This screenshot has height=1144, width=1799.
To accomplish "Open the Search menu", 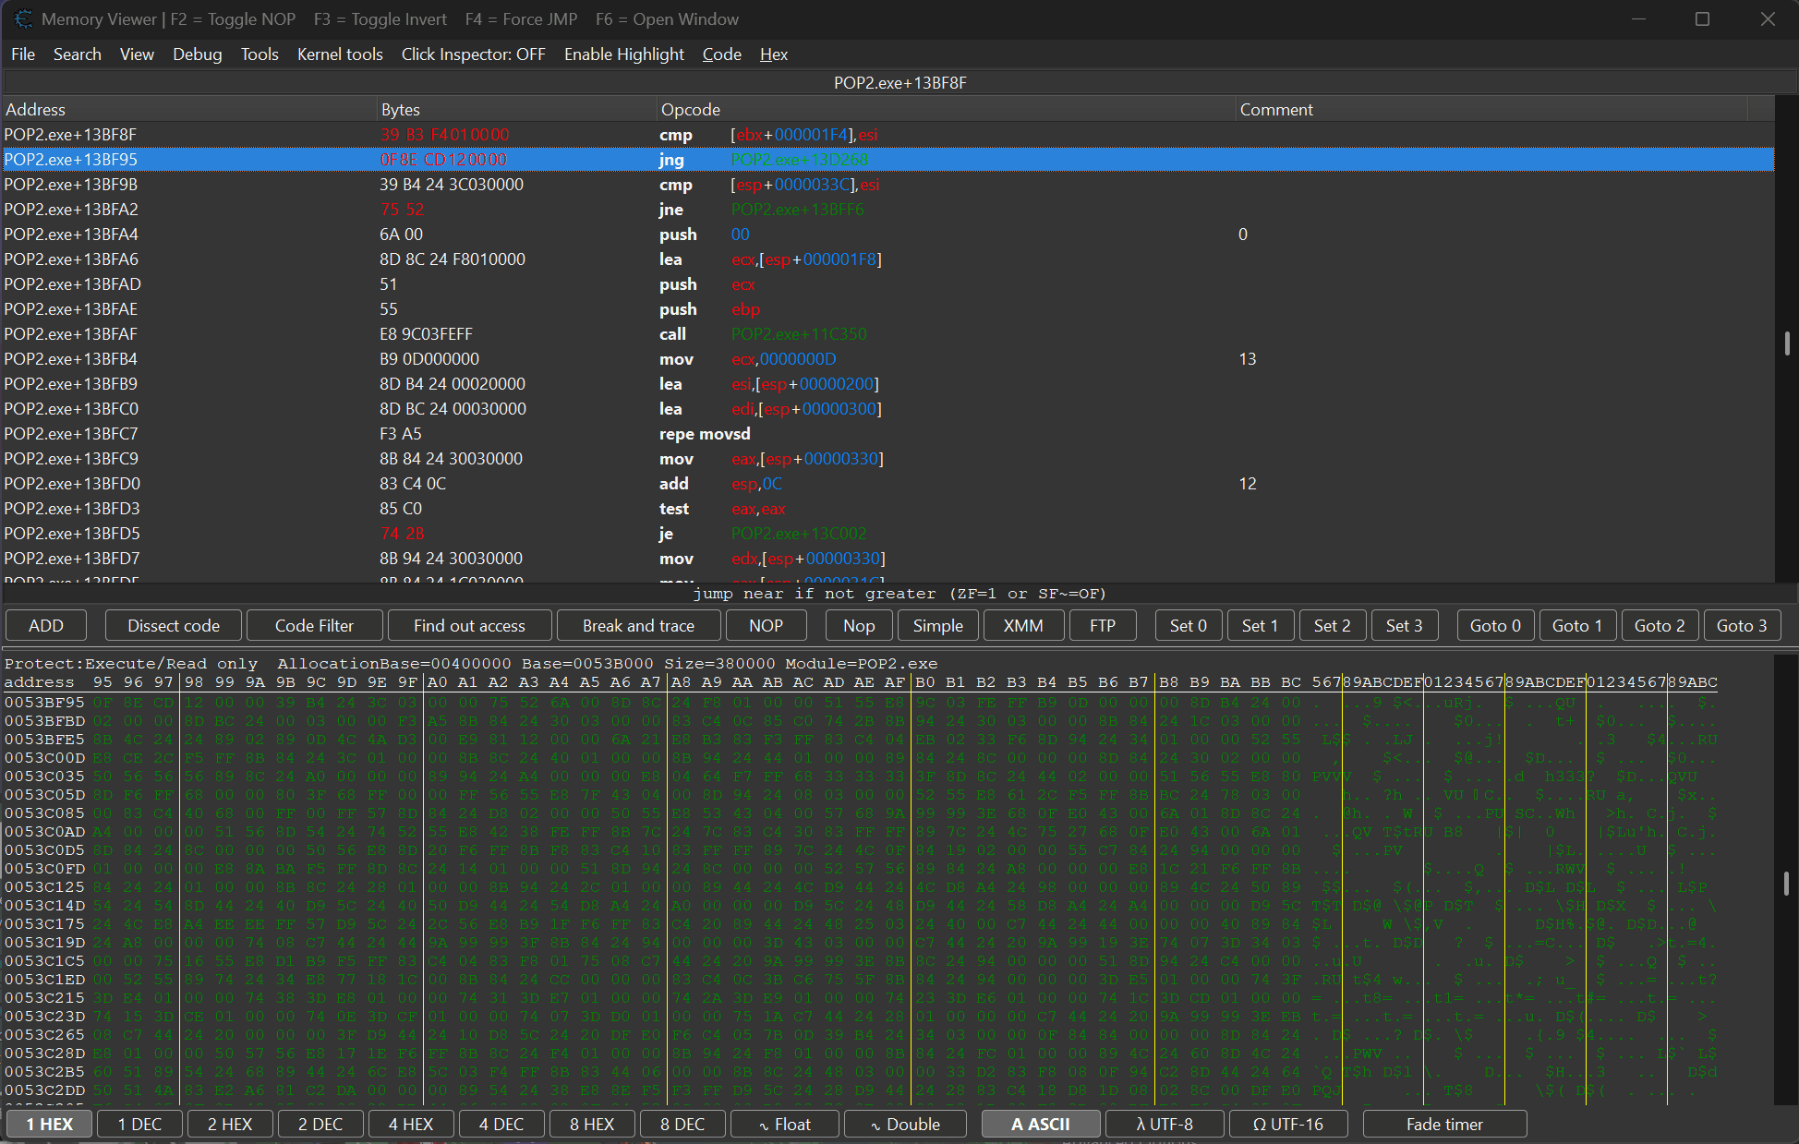I will click(x=78, y=54).
